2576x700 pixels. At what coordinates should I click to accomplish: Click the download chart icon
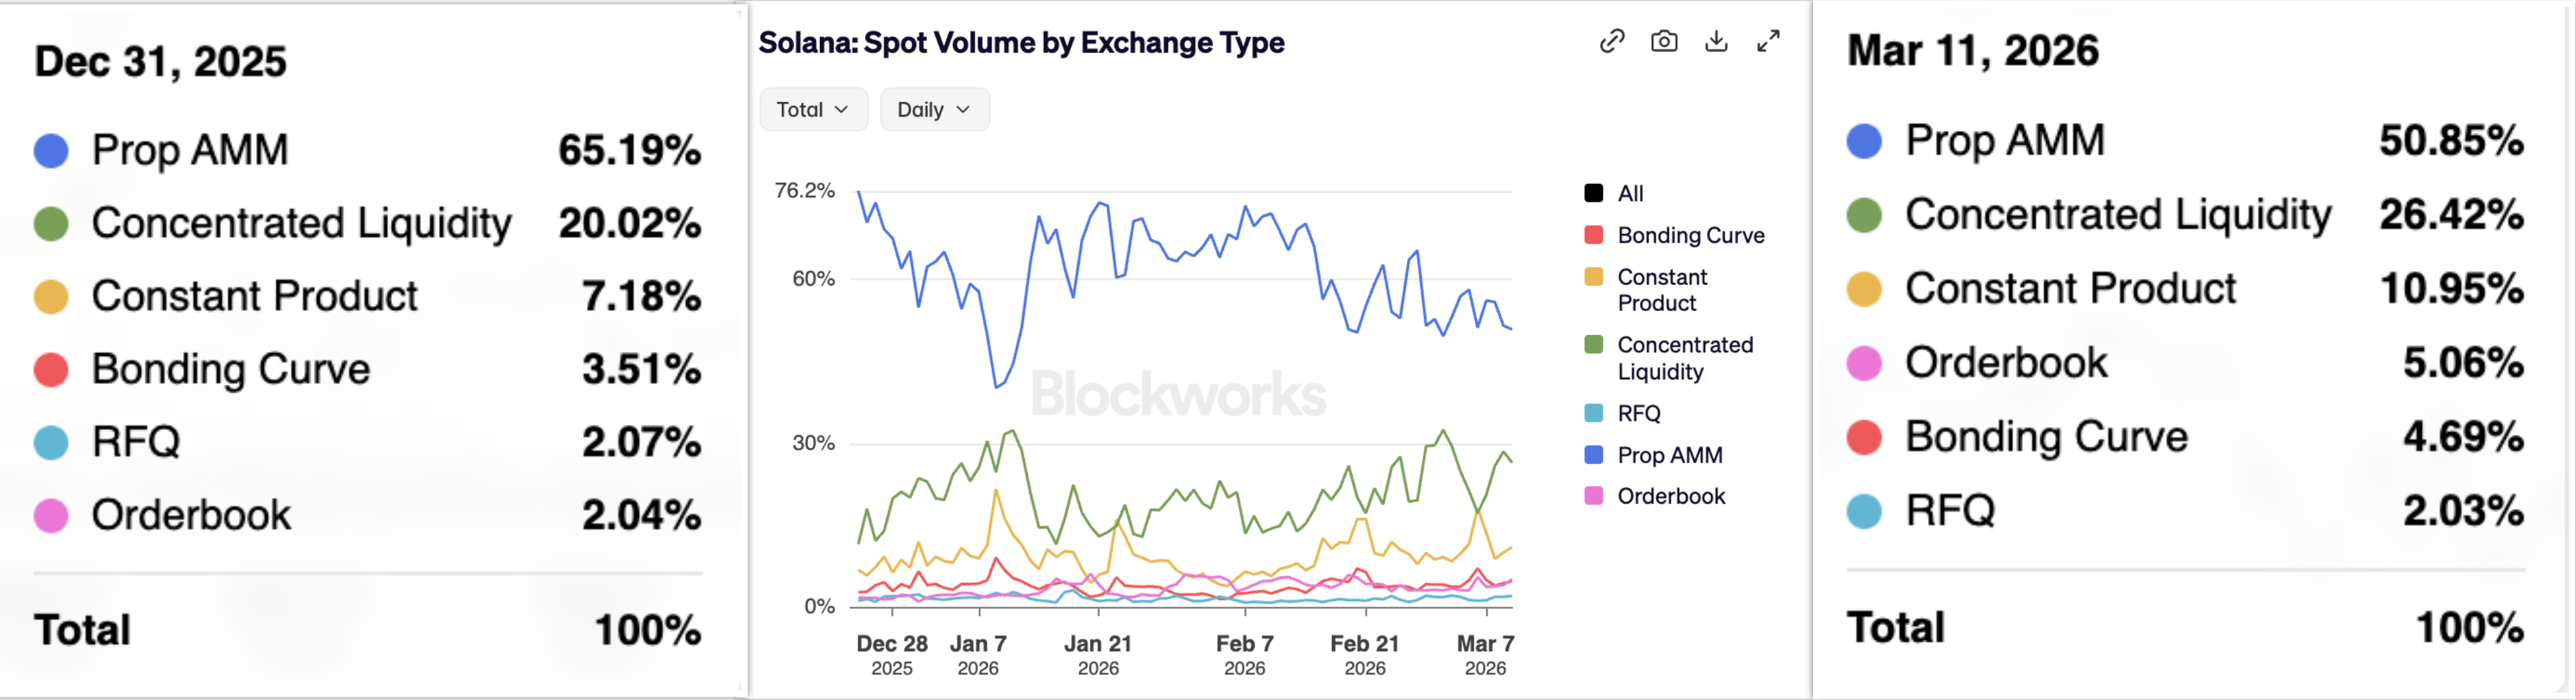(1716, 41)
